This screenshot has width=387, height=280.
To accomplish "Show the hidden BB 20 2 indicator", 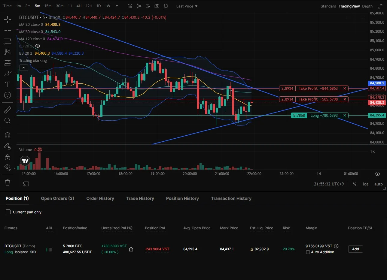I will [x=38, y=46].
